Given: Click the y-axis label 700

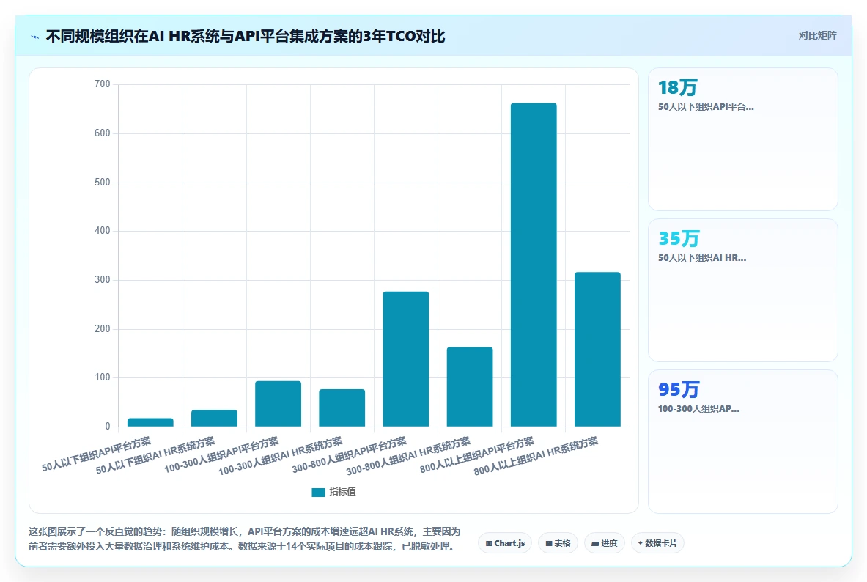Looking at the screenshot, I should click(103, 84).
